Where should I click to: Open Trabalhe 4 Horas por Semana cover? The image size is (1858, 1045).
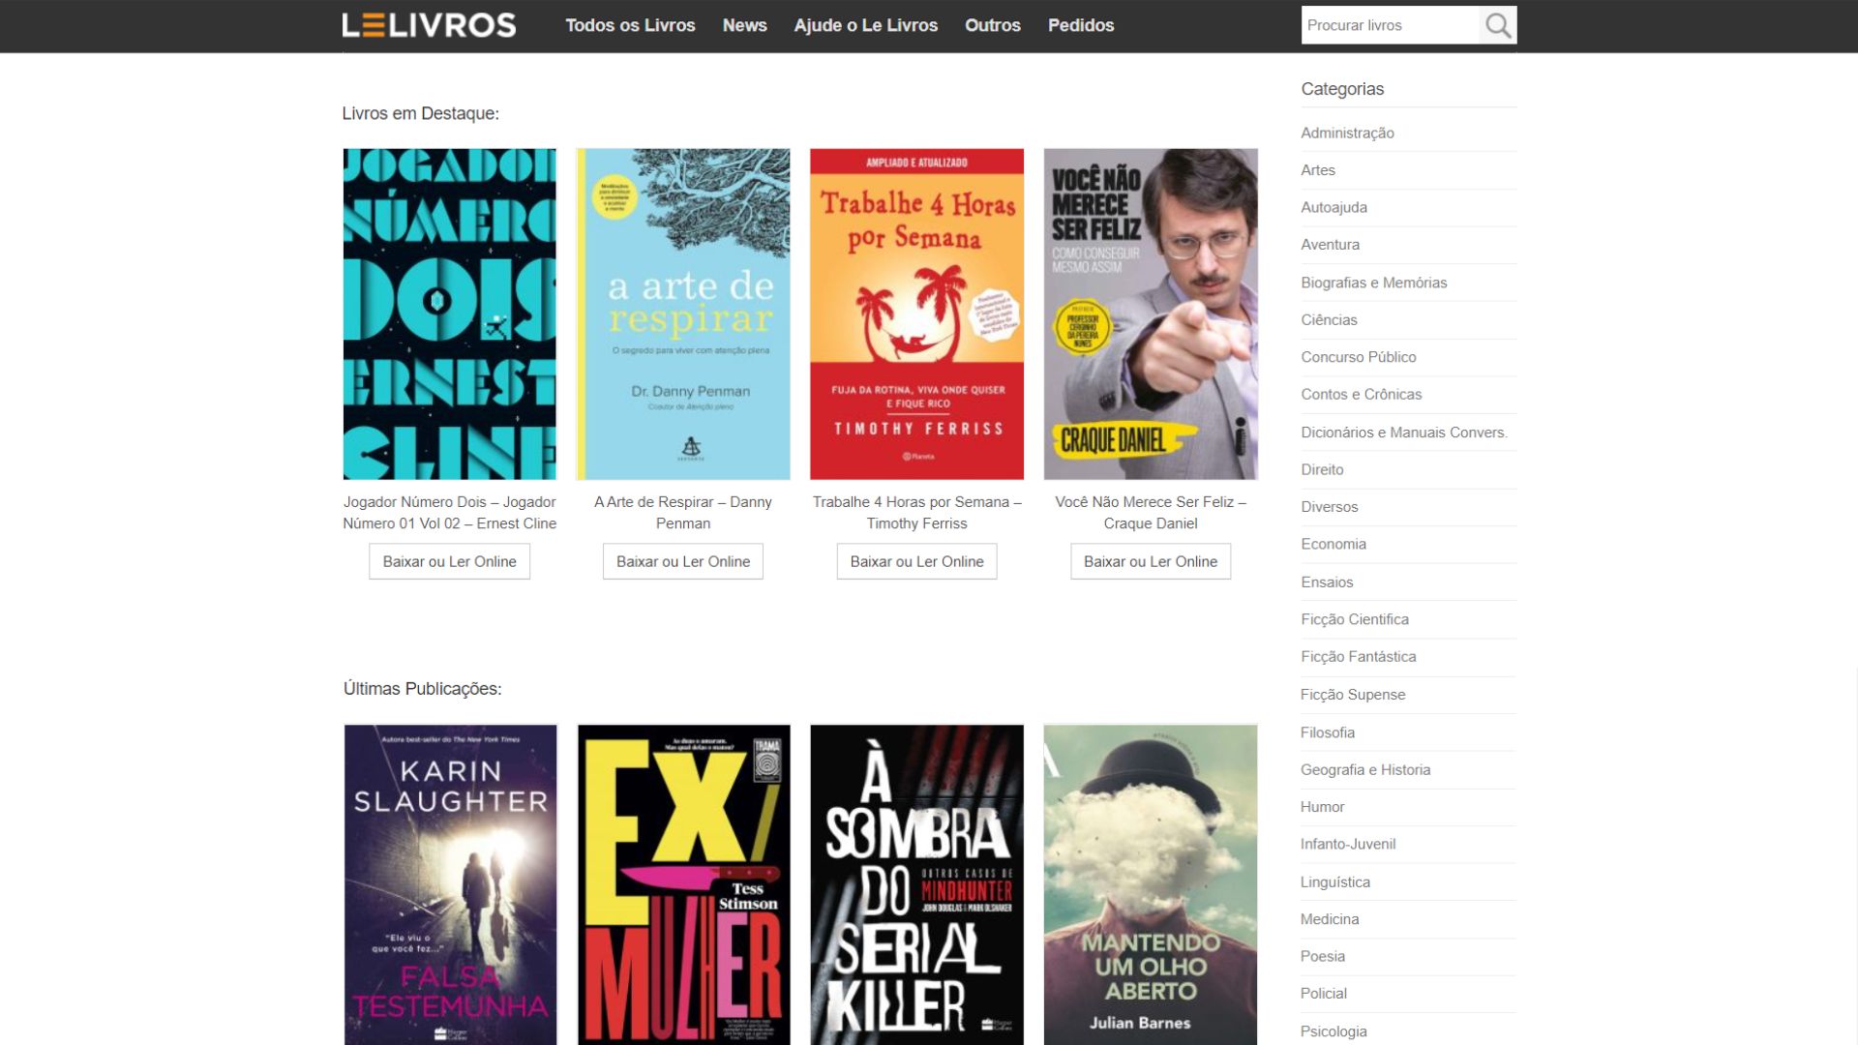(916, 313)
